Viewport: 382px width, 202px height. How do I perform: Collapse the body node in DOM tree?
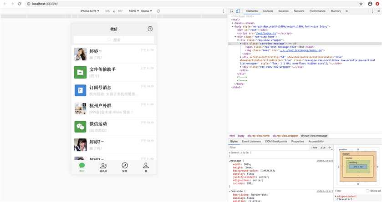pos(232,26)
